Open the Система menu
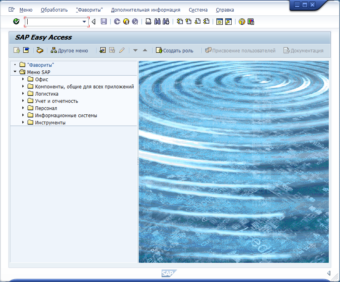The image size is (340, 282). 198,10
